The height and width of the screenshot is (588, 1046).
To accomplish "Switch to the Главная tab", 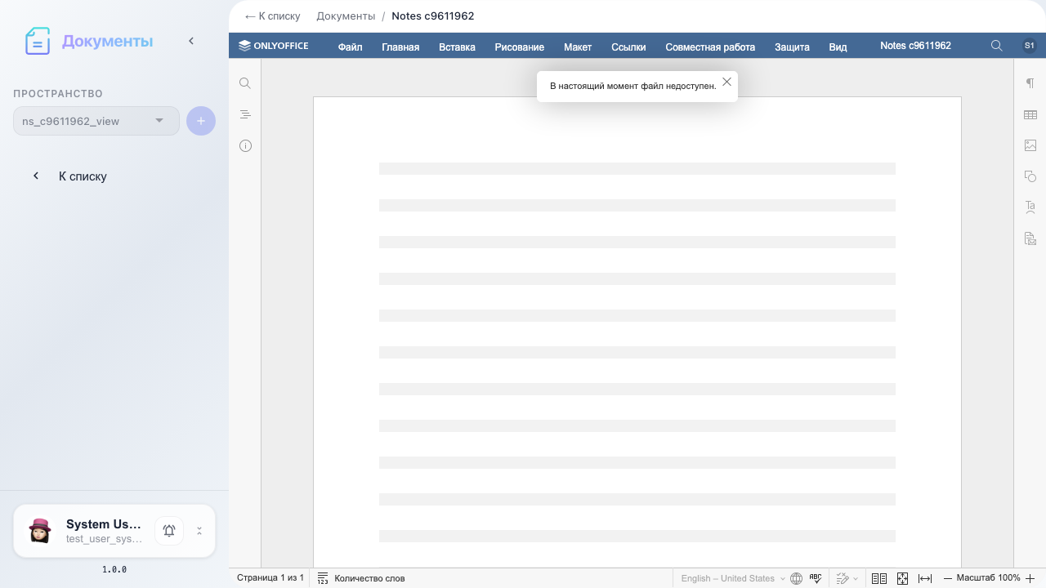I will click(x=400, y=47).
